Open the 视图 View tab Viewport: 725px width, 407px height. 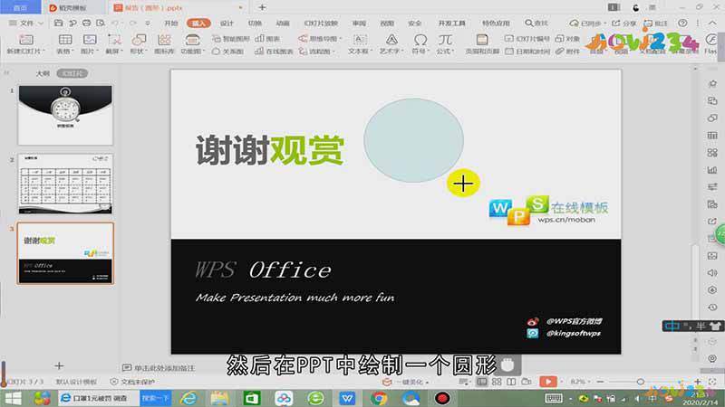tap(387, 23)
